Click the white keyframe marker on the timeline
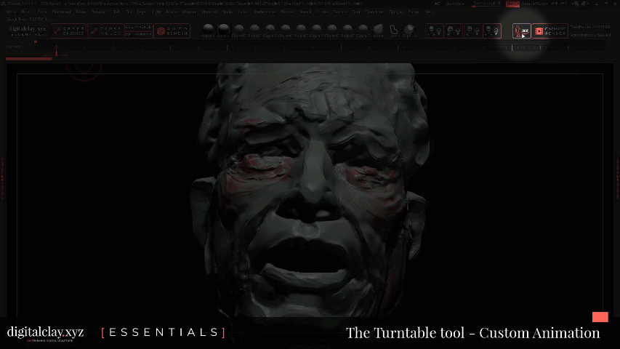This screenshot has height=349, width=620. click(512, 47)
